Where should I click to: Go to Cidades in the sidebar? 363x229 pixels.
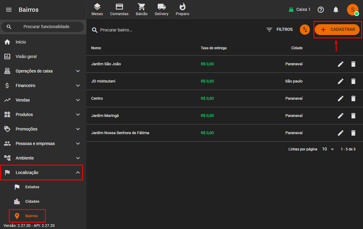point(32,202)
